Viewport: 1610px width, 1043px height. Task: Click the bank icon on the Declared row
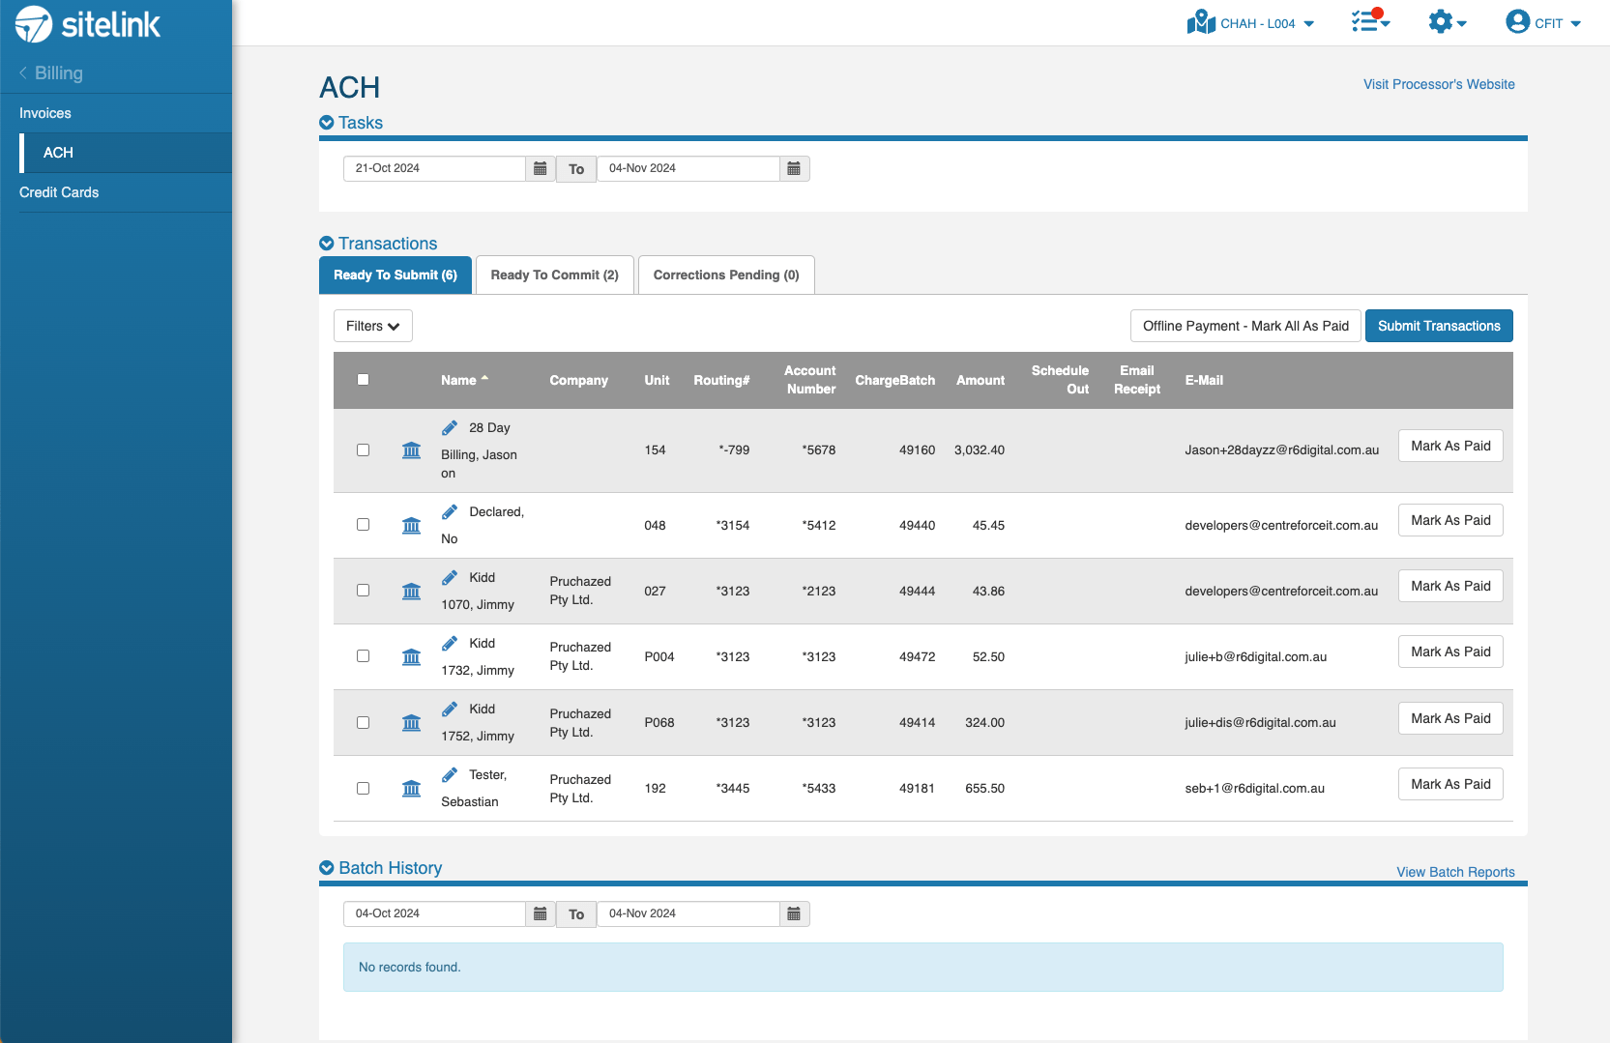point(411,526)
